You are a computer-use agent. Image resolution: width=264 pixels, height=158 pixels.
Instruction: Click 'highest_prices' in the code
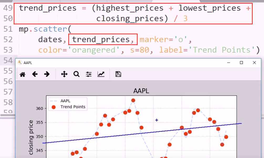tap(130, 8)
